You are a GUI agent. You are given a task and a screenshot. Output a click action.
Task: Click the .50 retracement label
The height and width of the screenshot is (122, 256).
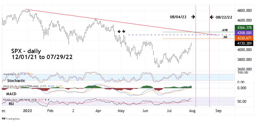[225, 37]
